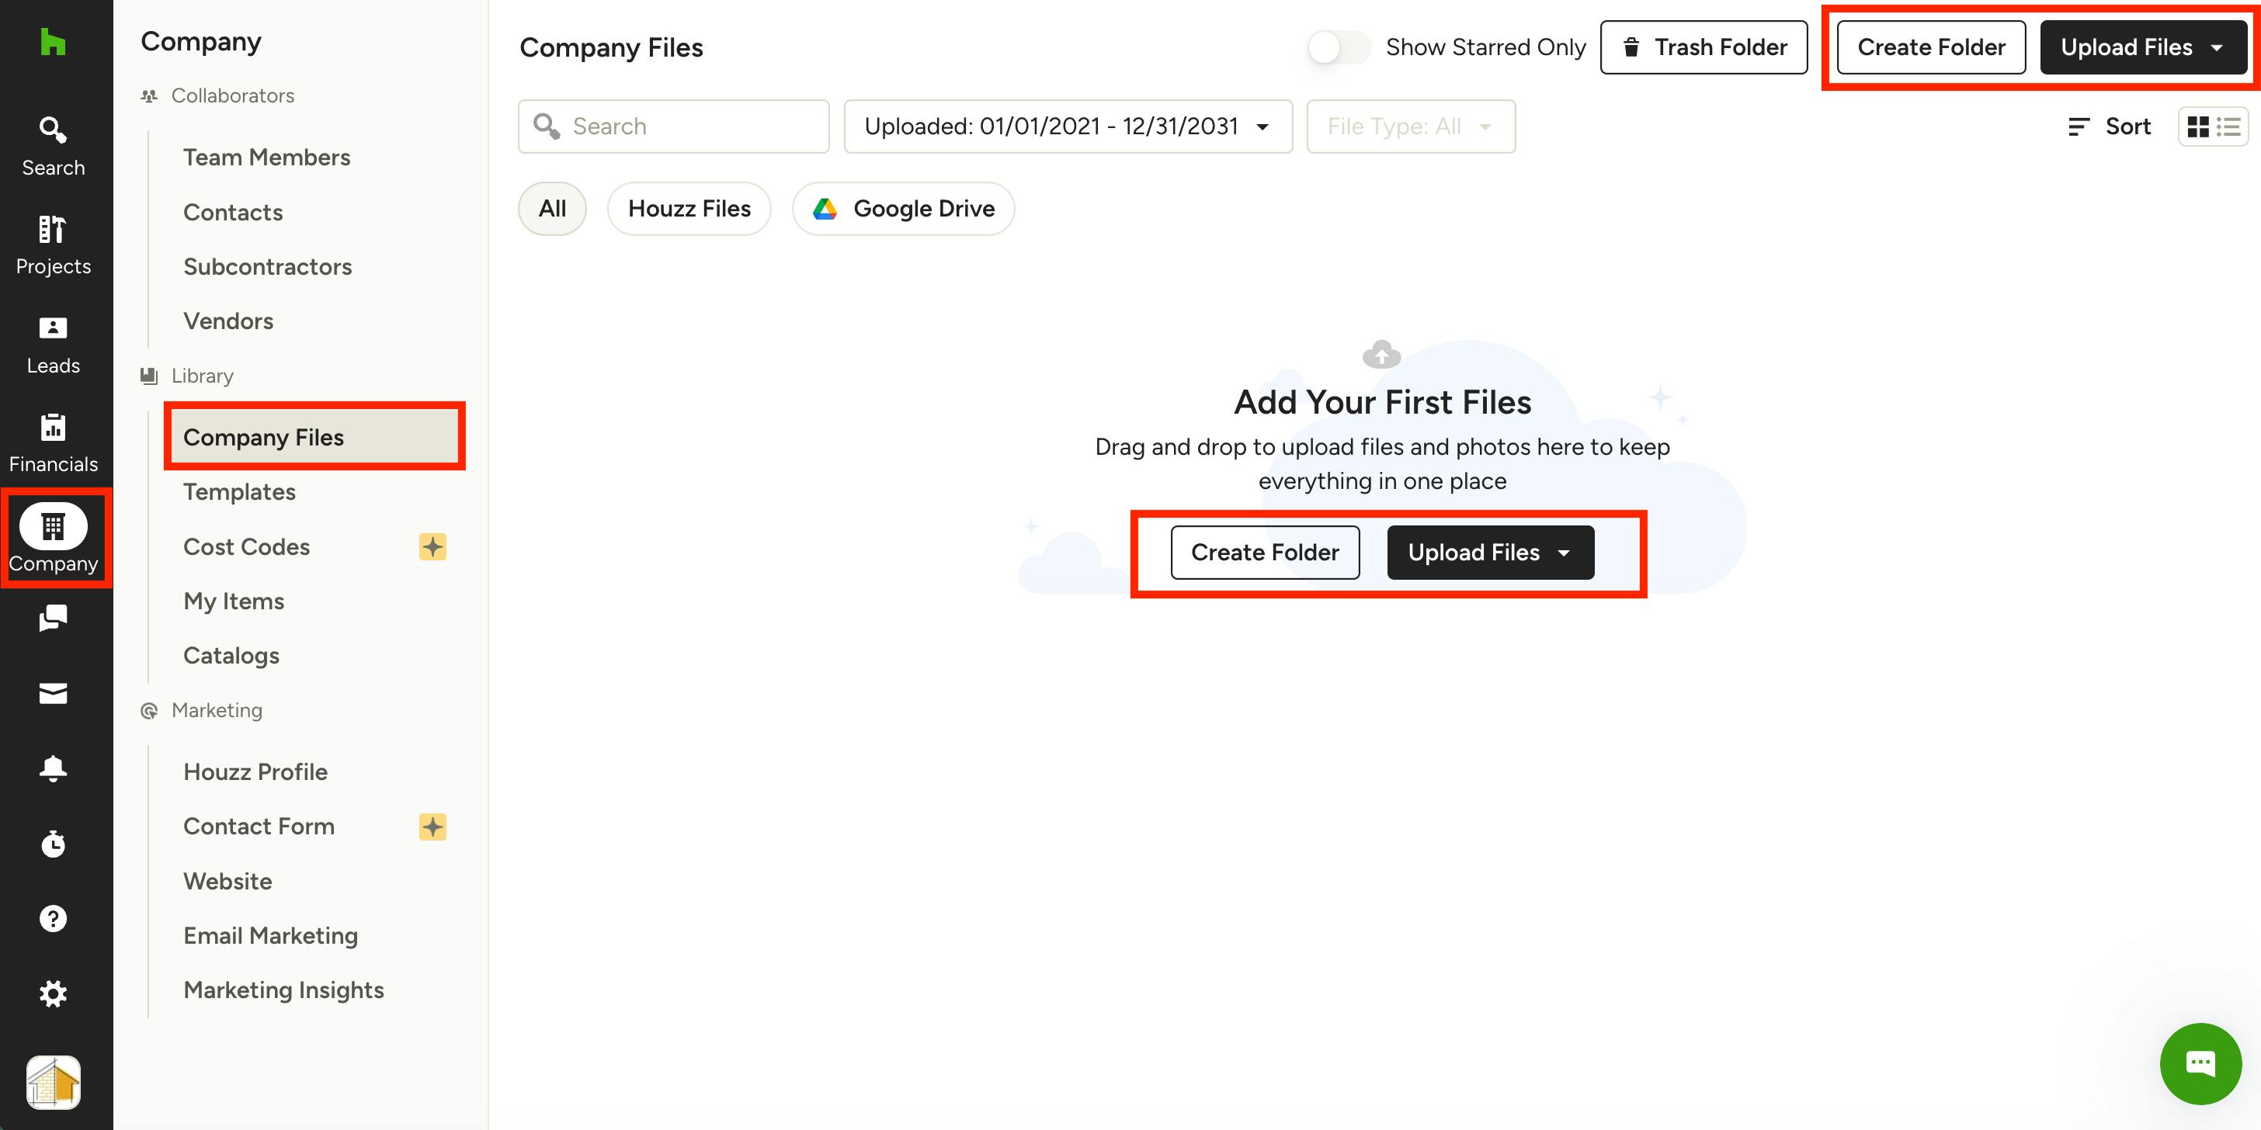The image size is (2261, 1130).
Task: Open Contacts in the sidebar
Action: [233, 213]
